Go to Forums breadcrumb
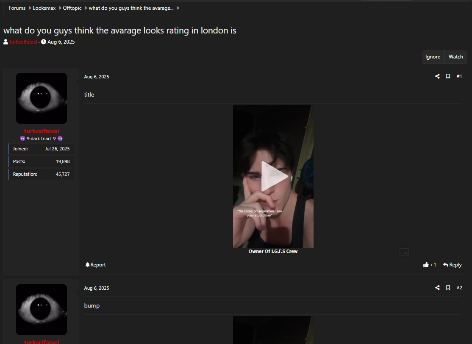Screen dimensions: 472x344 click(17, 8)
